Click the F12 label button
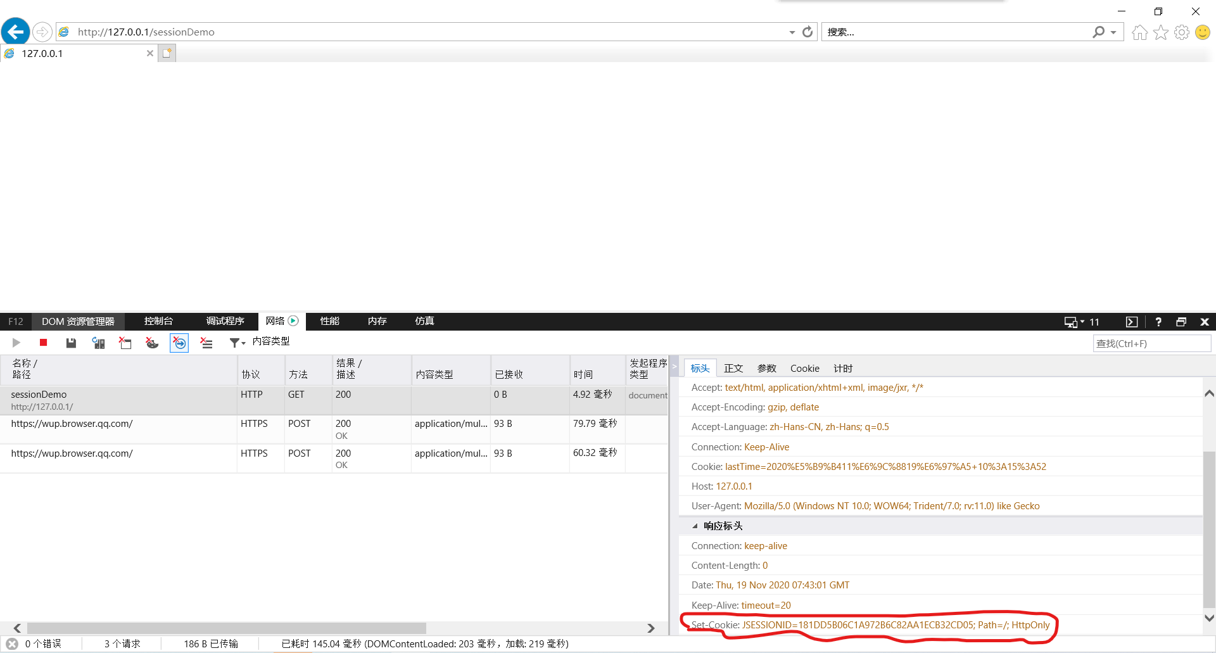This screenshot has height=653, width=1216. (x=16, y=321)
